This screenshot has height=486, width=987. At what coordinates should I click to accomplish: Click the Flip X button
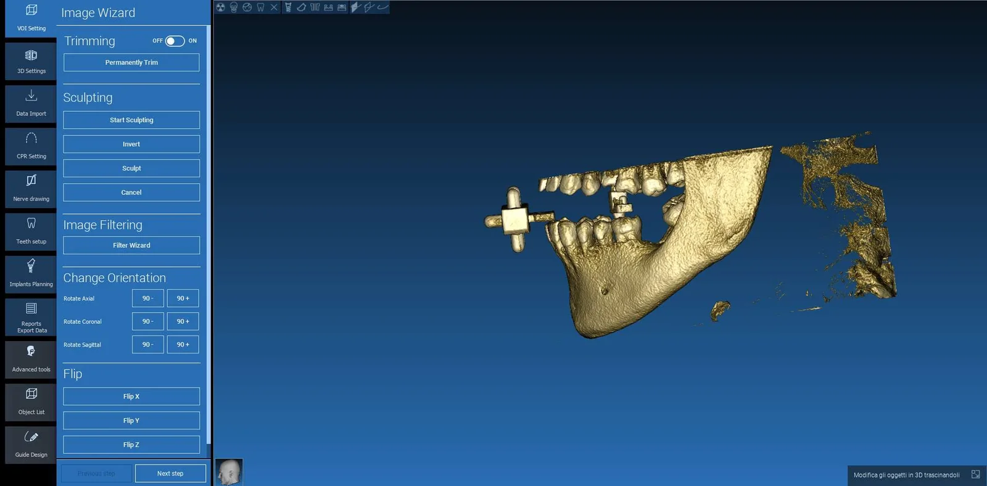pos(131,396)
